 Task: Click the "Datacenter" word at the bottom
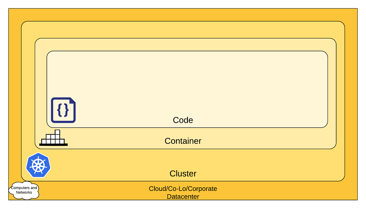tap(183, 196)
